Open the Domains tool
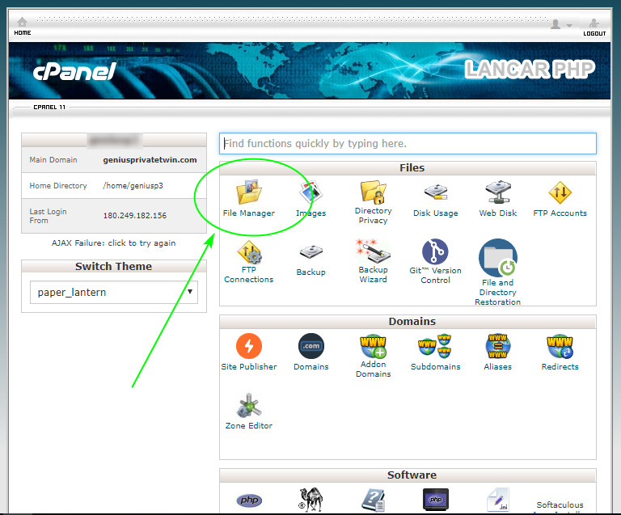621x515 pixels. point(310,352)
